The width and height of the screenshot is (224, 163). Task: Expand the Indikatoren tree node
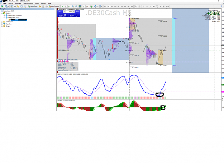[x=2, y=22]
